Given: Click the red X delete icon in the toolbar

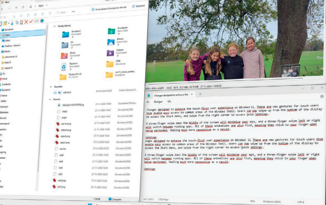Looking at the screenshot, I should [x=26, y=22].
